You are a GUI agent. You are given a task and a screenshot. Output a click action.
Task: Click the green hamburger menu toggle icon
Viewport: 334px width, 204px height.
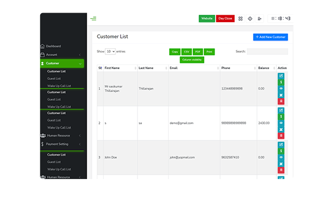[93, 19]
